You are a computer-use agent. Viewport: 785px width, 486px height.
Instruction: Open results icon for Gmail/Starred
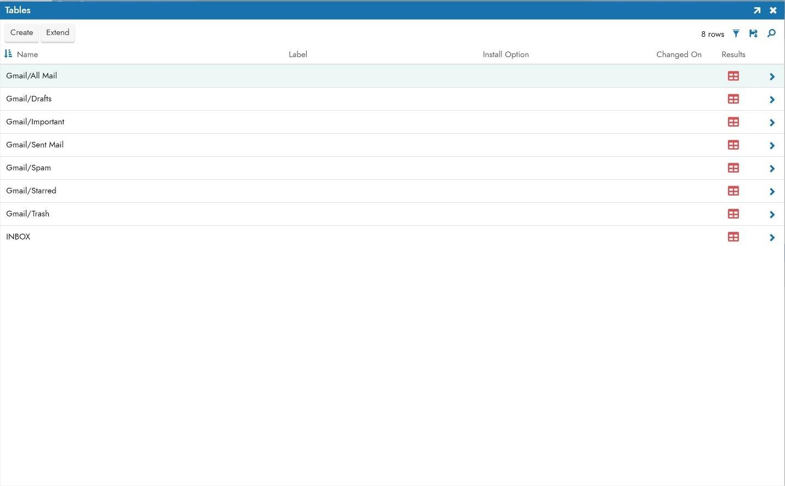[x=733, y=191]
